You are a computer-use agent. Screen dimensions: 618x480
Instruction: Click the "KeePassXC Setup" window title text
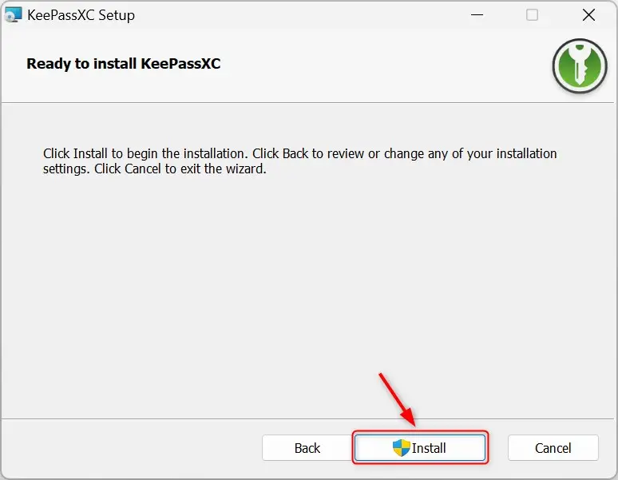coord(81,15)
